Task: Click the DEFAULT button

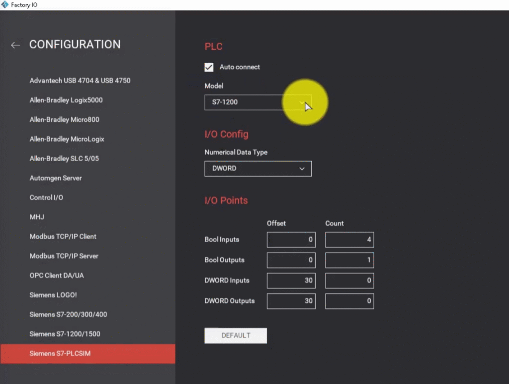Action: (236, 336)
